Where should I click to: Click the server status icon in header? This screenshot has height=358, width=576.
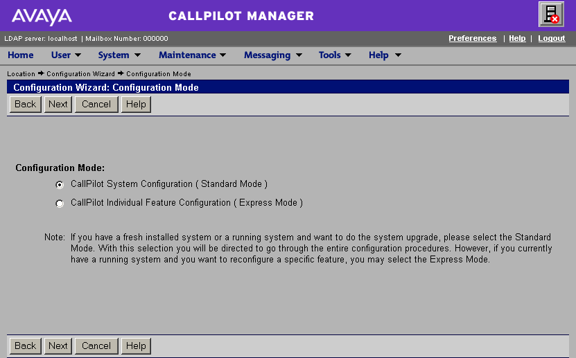(x=551, y=15)
